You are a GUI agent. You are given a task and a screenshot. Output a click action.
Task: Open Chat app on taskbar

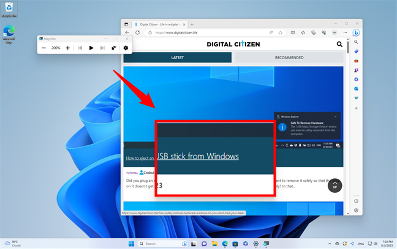[x=204, y=244]
